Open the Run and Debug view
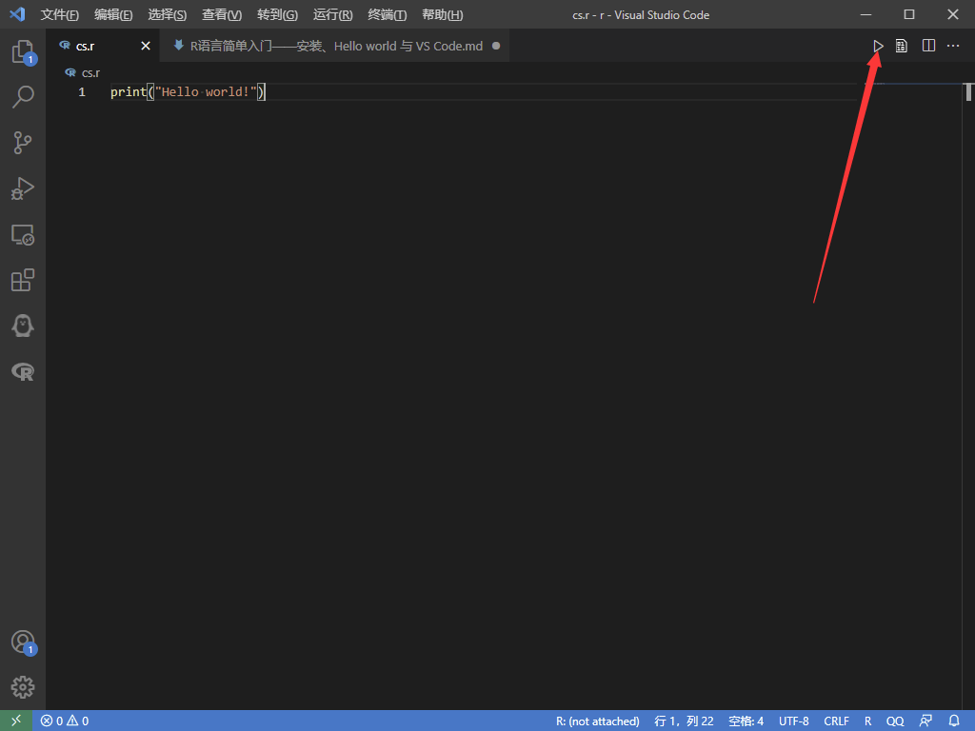The image size is (975, 731). pyautogui.click(x=22, y=188)
